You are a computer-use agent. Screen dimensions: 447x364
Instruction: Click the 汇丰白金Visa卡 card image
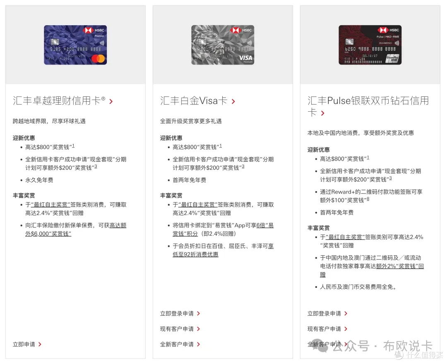coord(223,44)
